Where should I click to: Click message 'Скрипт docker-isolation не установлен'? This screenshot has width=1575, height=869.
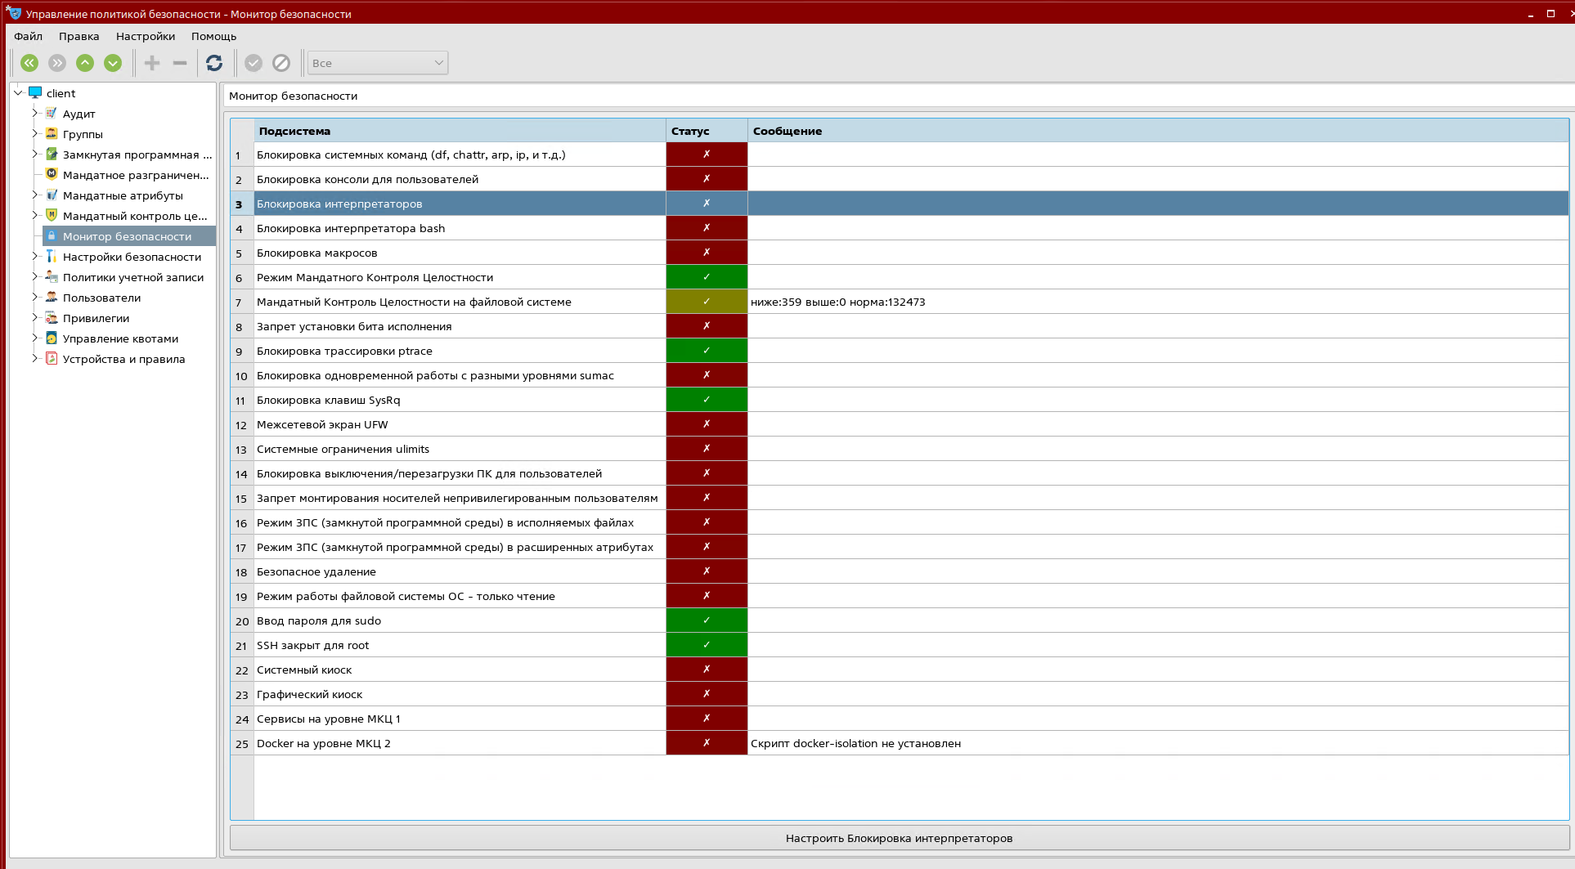pyautogui.click(x=855, y=743)
